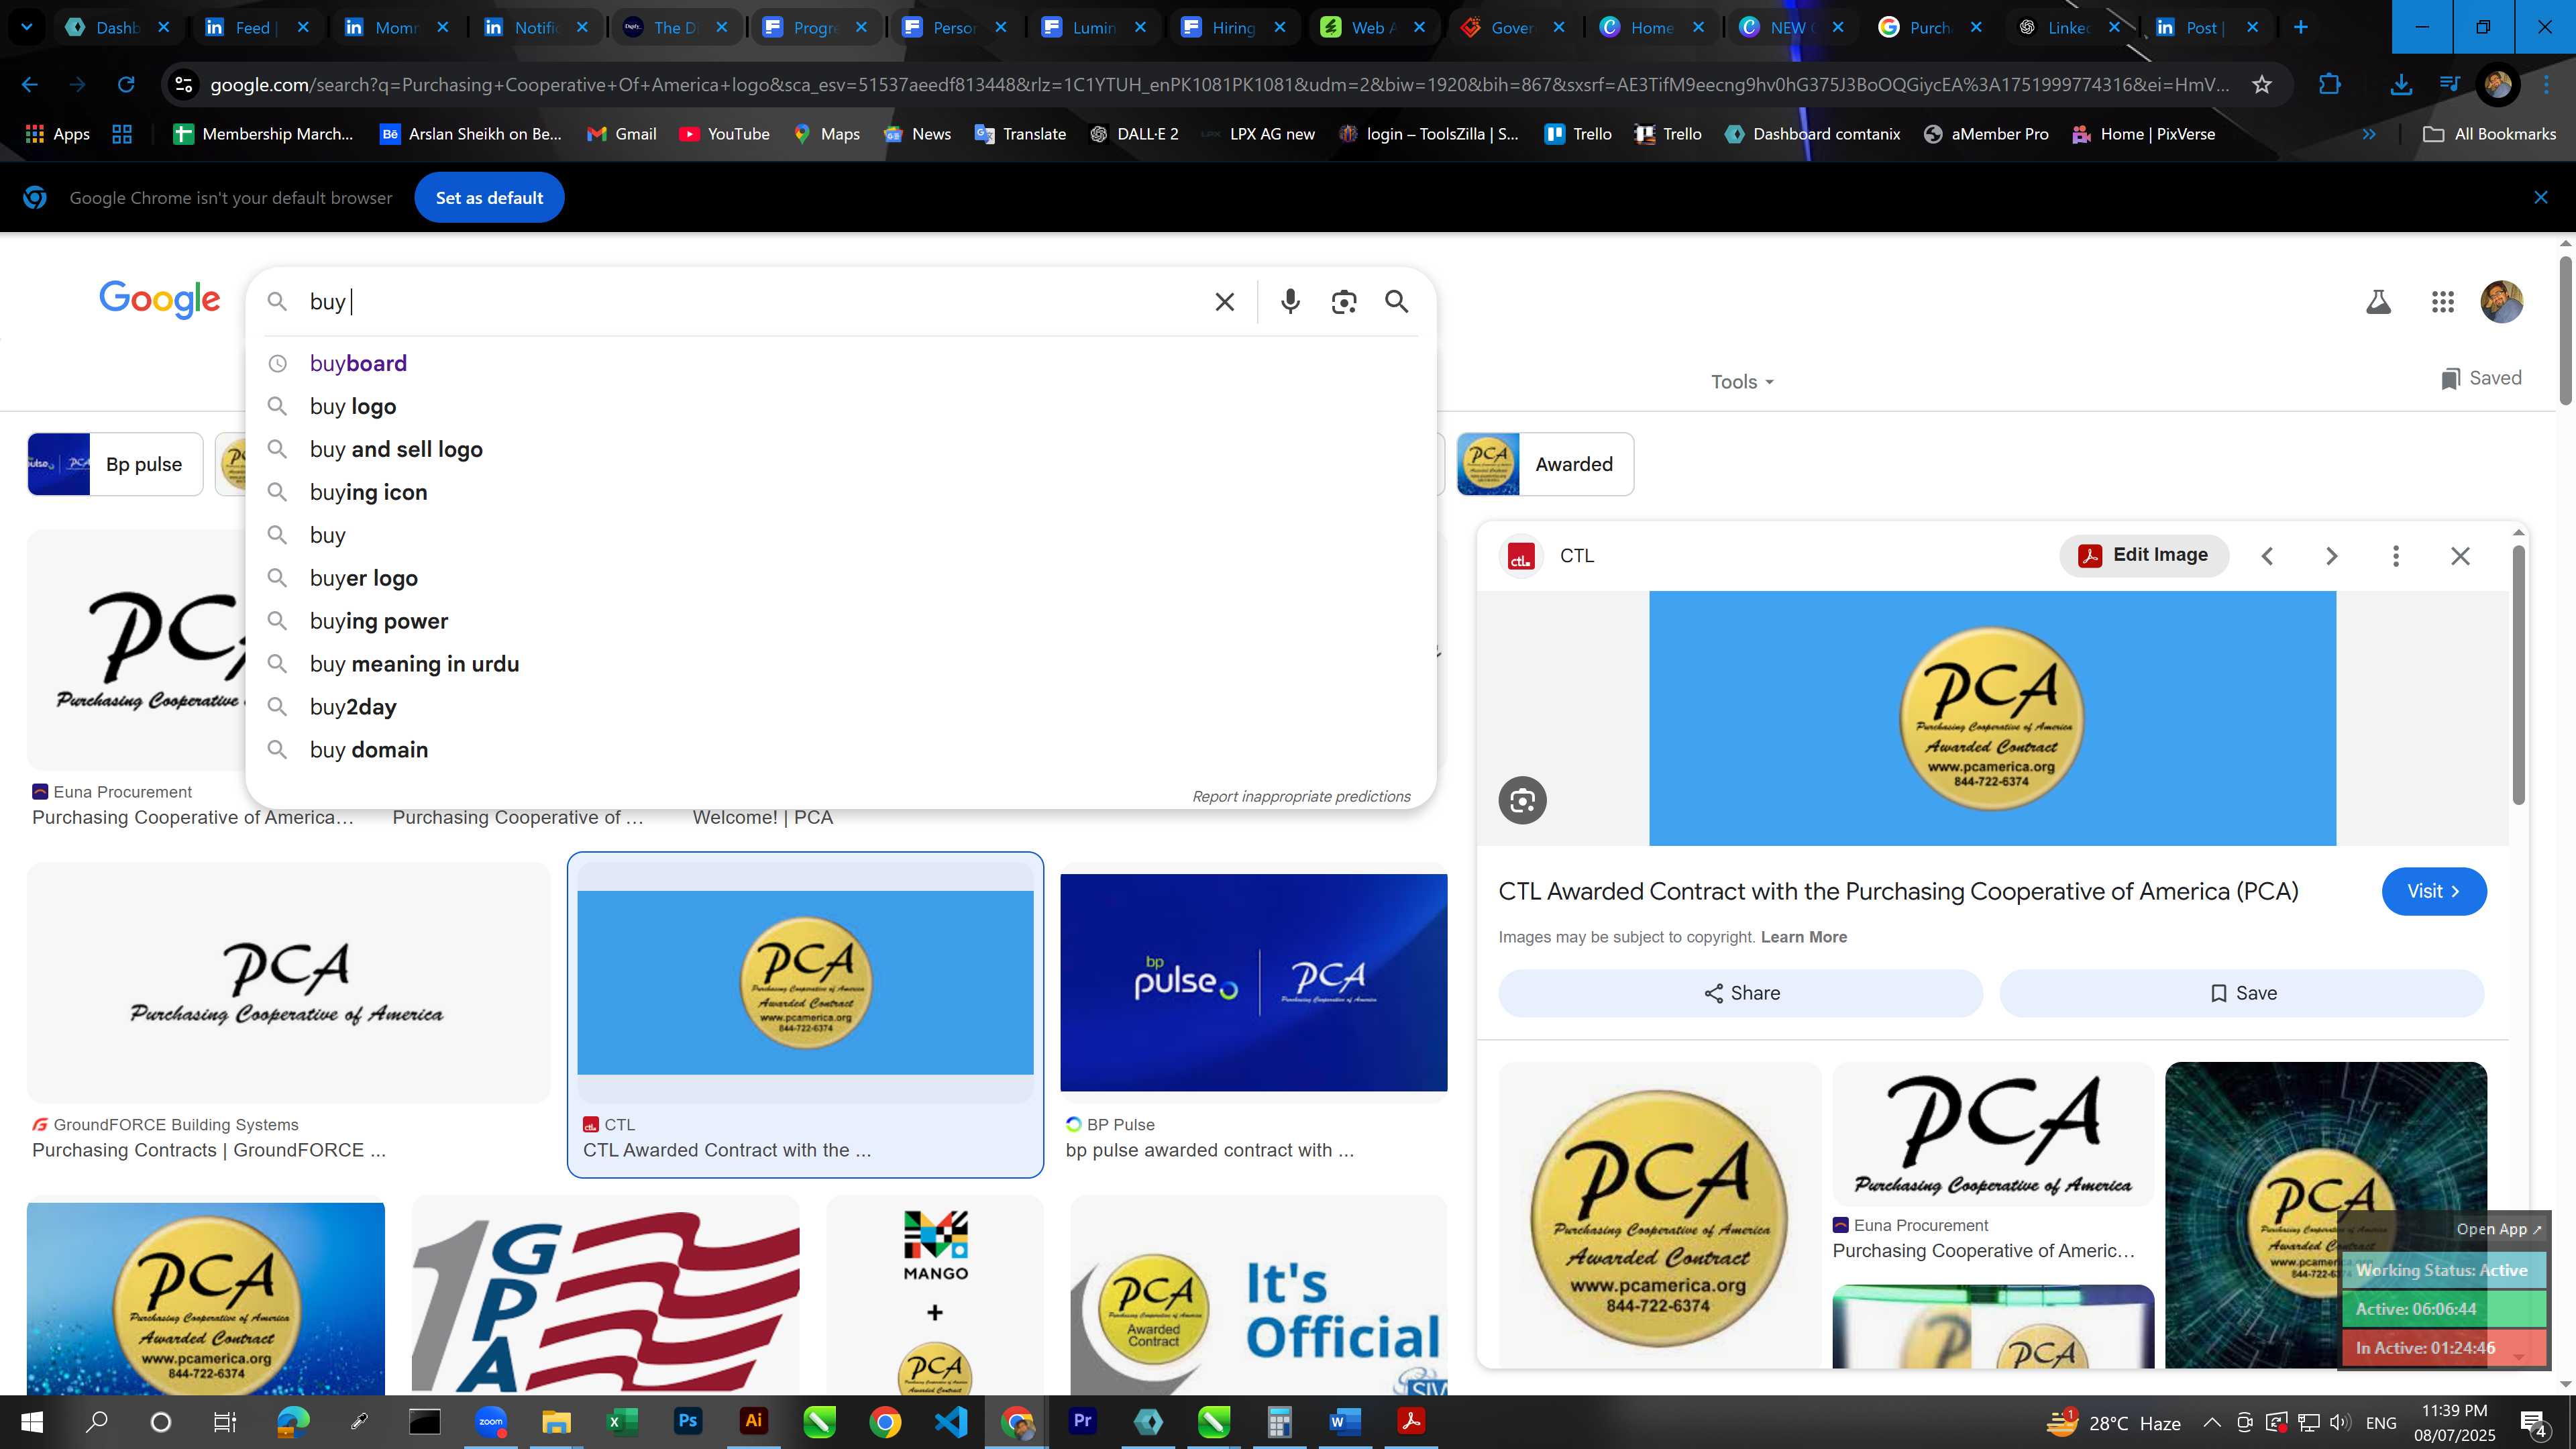2576x1449 pixels.
Task: Select suggestion buy2day
Action: click(840, 707)
